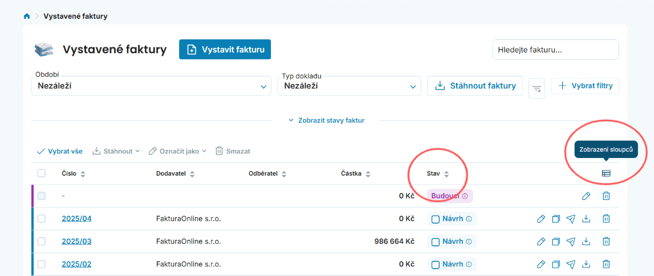
Task: Select invoice 2025/04 row checkbox
Action: [41, 218]
